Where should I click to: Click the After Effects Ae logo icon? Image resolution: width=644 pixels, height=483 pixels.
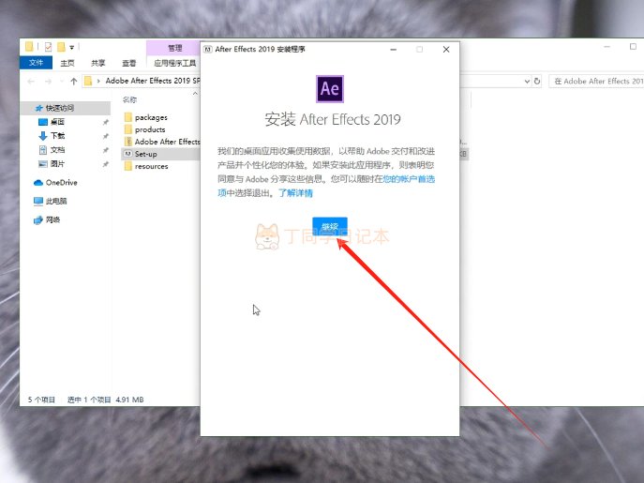(x=330, y=88)
